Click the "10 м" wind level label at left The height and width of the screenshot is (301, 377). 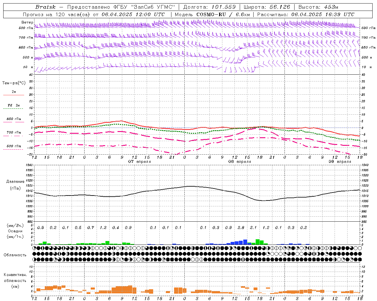(28, 67)
